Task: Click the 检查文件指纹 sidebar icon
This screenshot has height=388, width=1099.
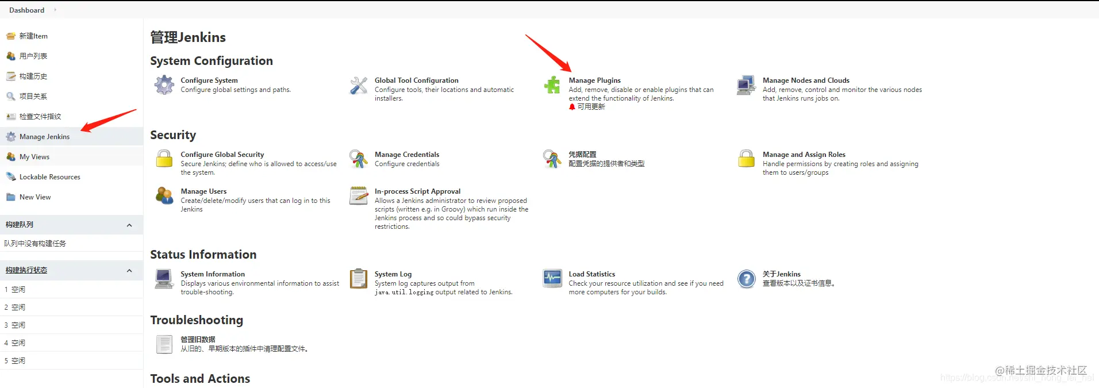Action: click(11, 116)
